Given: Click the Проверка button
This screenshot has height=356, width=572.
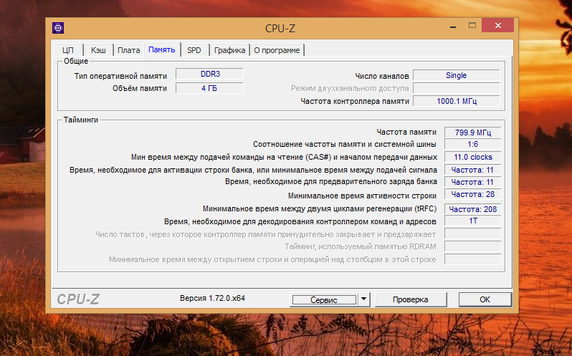Looking at the screenshot, I should click(x=411, y=299).
